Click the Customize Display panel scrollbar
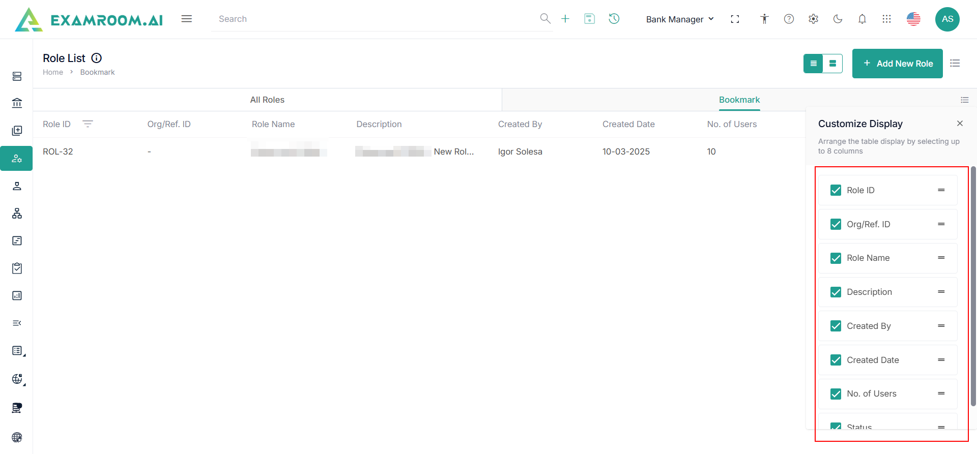Screen dimensions: 977x454 click(973, 285)
